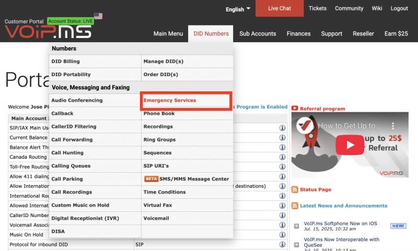418x251 pixels.
Task: Click arrow icon beside QueSee news item
Action: pyautogui.click(x=296, y=245)
